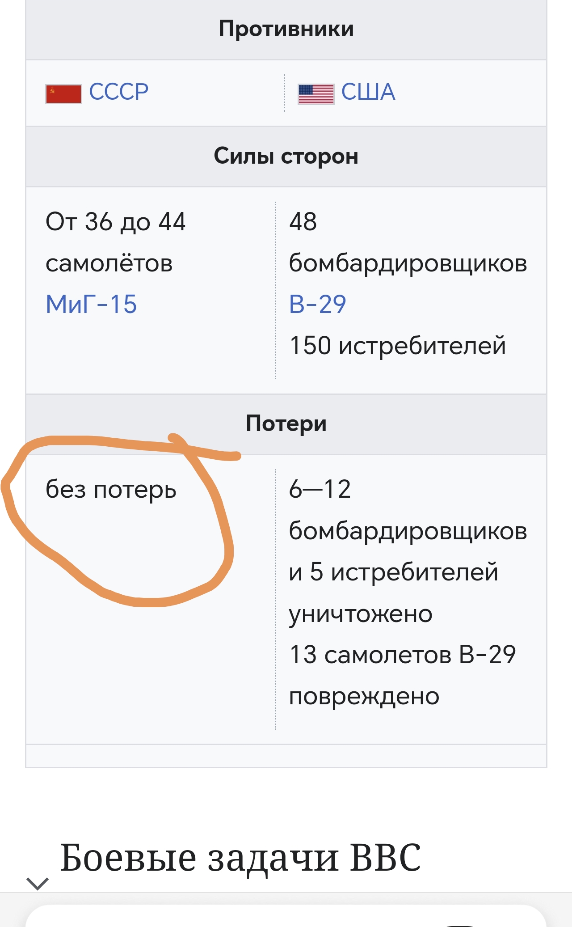Image resolution: width=572 pixels, height=927 pixels.
Task: Tap the United States flag icon
Action: point(316,94)
